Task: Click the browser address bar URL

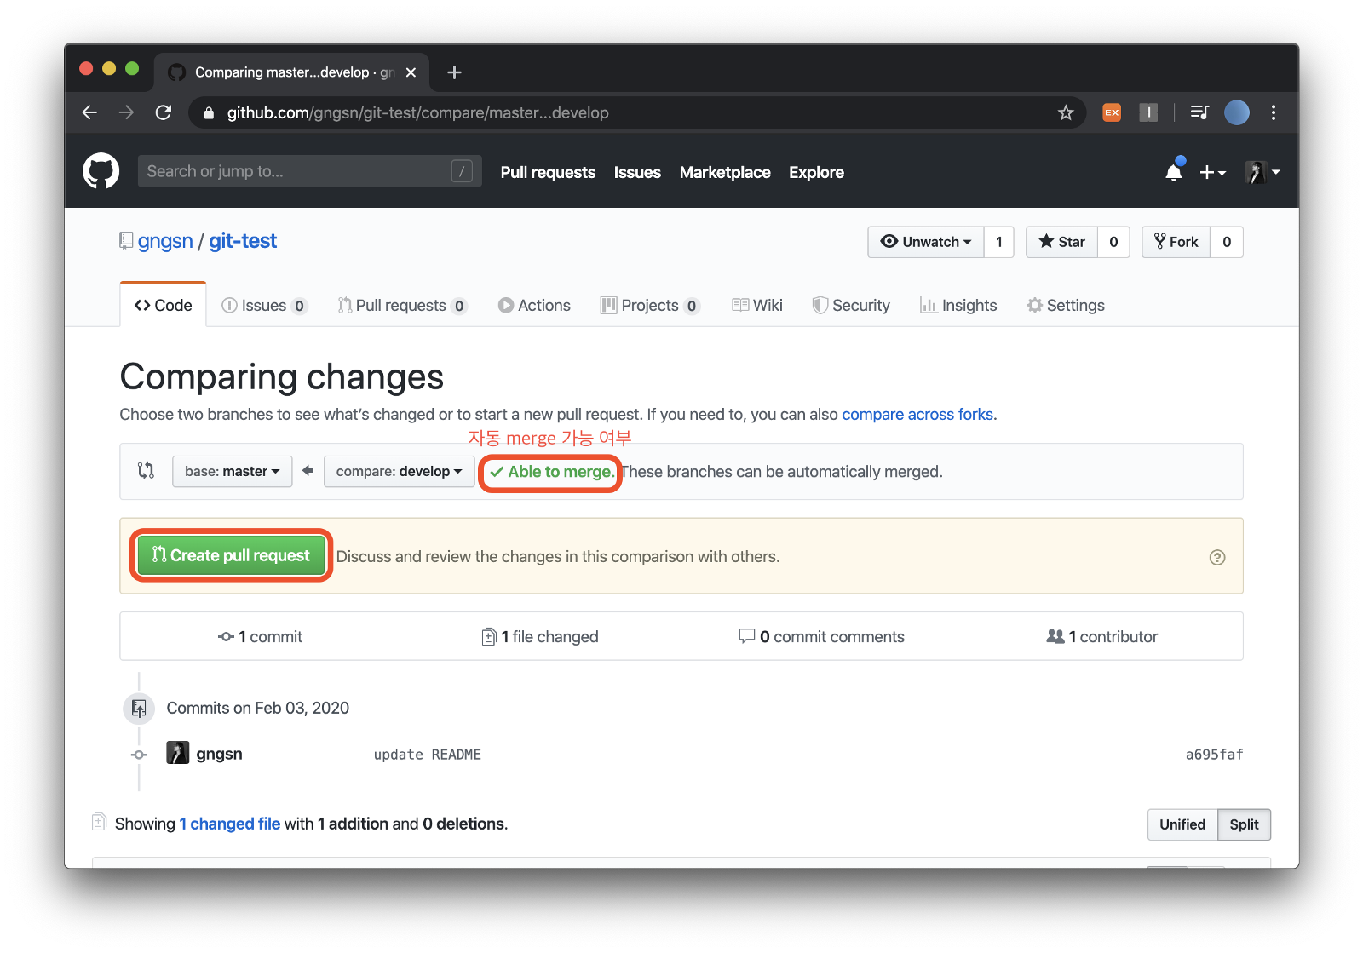Action: tap(417, 112)
